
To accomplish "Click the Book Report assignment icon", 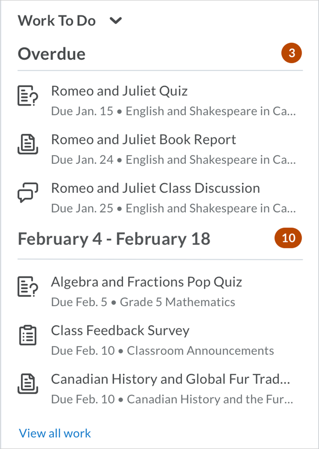I will [x=28, y=144].
